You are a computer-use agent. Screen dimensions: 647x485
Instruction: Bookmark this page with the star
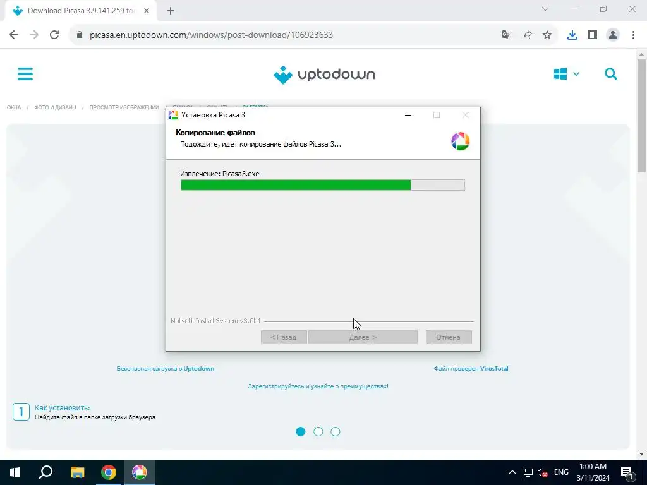click(547, 35)
